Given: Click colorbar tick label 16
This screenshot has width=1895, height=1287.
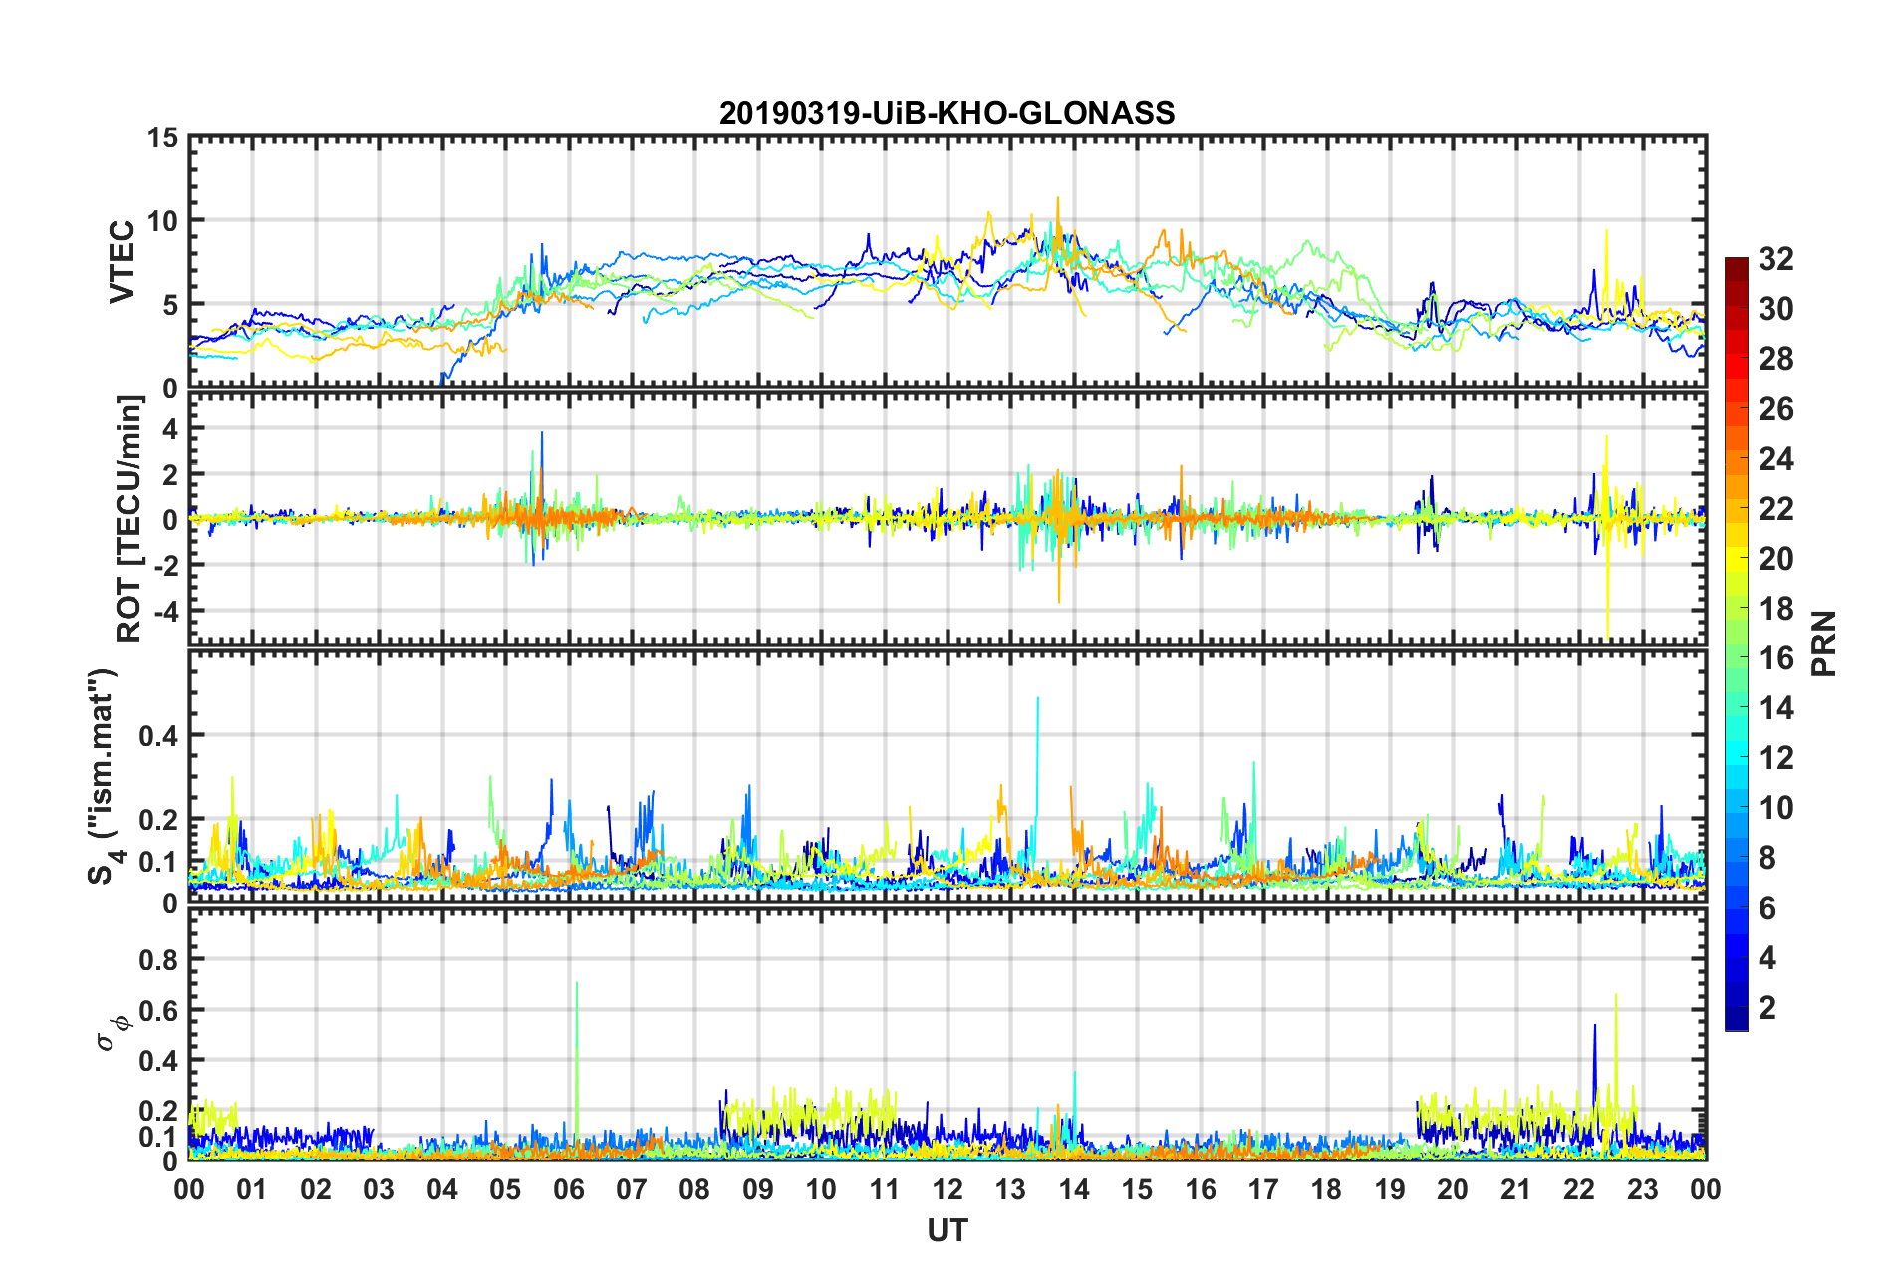Looking at the screenshot, I should 1776,657.
